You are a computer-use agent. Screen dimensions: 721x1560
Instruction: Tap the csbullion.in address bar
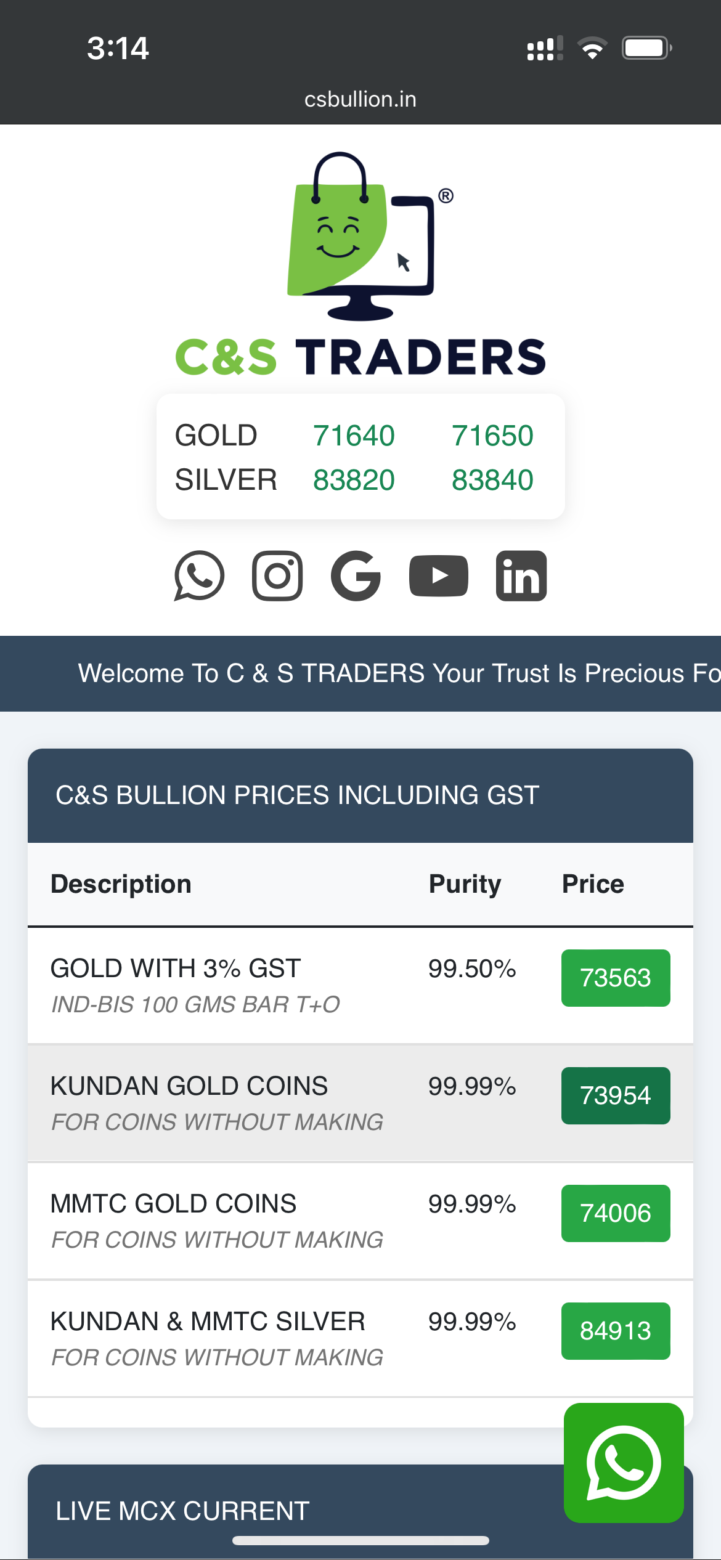pyautogui.click(x=360, y=99)
